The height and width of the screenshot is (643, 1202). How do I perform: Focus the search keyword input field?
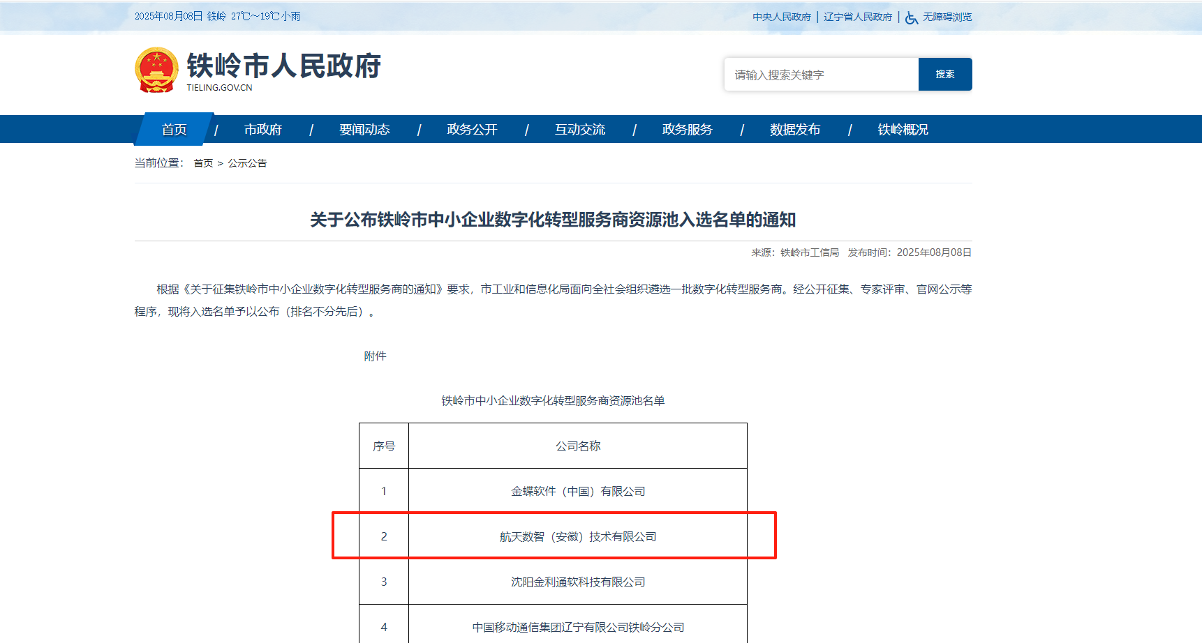[821, 75]
